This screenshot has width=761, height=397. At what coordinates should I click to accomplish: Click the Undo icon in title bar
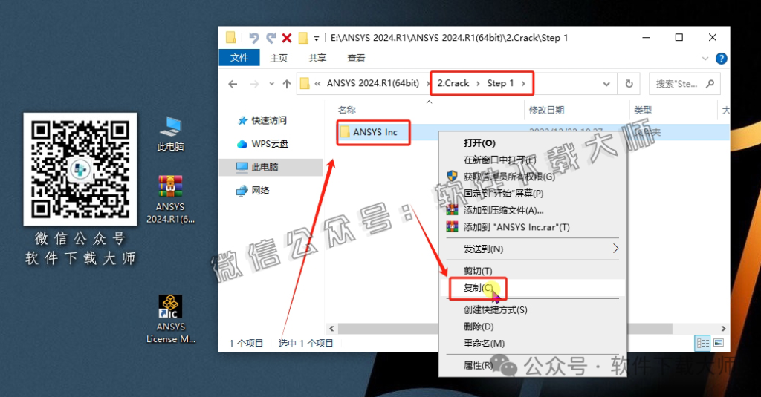click(x=254, y=38)
